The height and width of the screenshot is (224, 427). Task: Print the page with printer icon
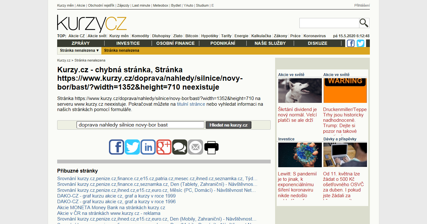211,147
